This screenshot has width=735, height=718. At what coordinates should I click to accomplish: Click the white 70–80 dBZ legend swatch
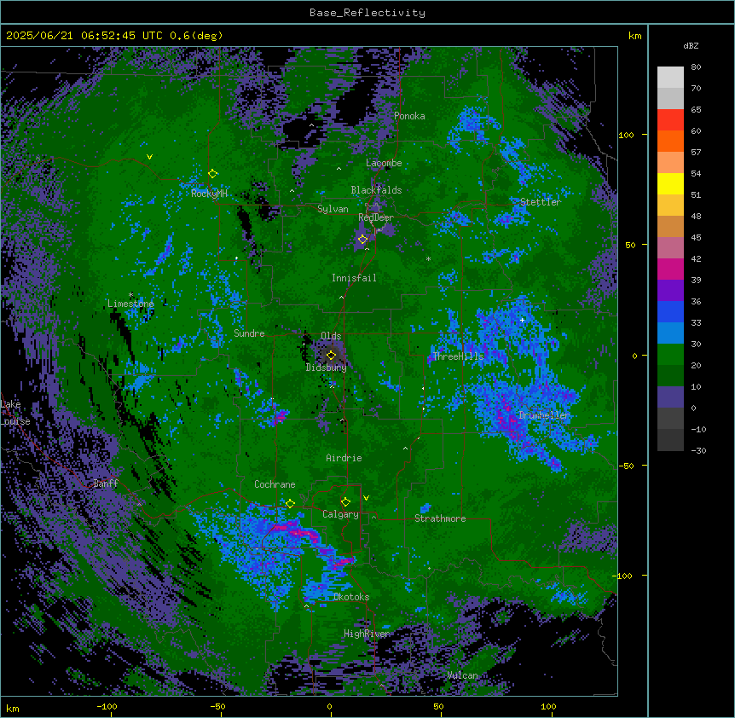(x=670, y=78)
